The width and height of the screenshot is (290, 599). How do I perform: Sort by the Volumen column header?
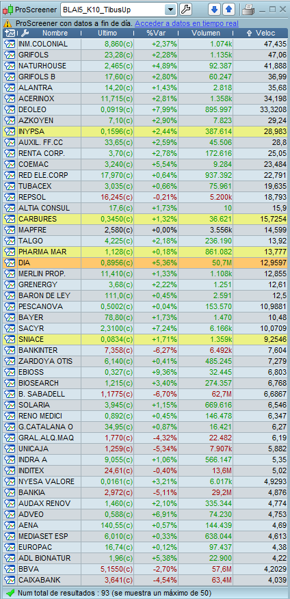coord(206,34)
